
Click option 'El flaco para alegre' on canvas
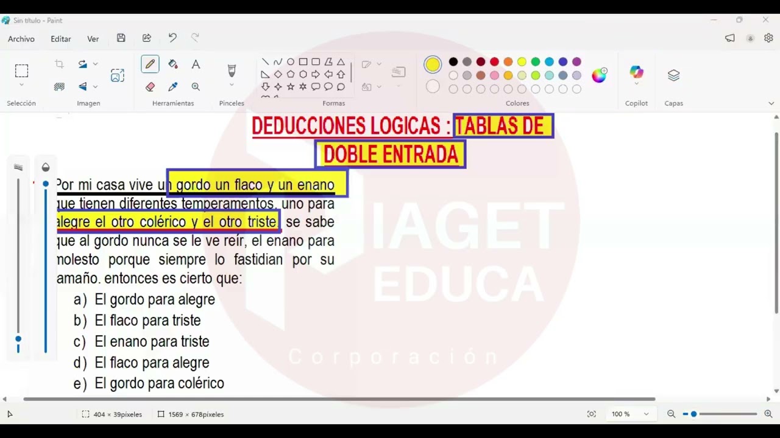coord(152,363)
